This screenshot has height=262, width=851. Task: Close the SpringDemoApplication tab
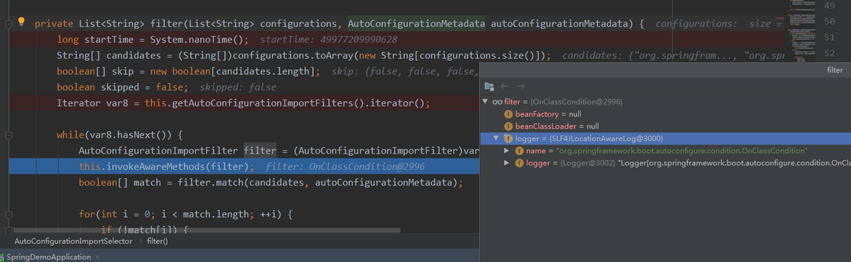click(x=98, y=257)
